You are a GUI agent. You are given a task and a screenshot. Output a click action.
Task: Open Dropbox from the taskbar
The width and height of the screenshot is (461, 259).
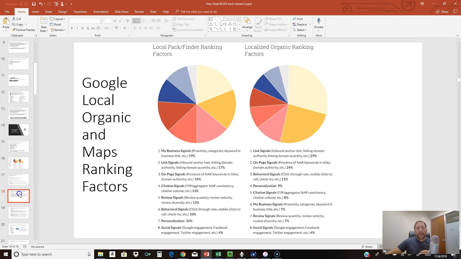point(136,254)
